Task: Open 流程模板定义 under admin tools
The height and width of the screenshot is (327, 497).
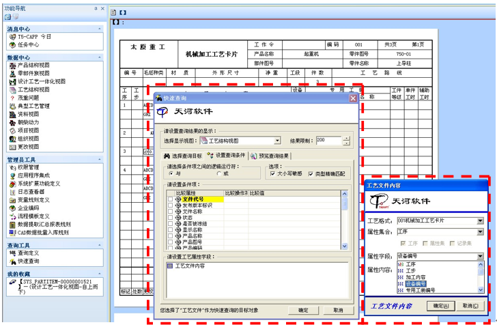Action: pyautogui.click(x=29, y=216)
